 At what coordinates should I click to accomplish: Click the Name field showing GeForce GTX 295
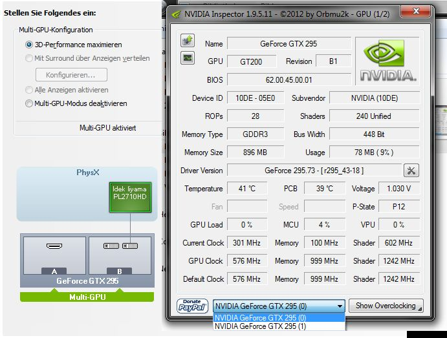[x=289, y=44]
